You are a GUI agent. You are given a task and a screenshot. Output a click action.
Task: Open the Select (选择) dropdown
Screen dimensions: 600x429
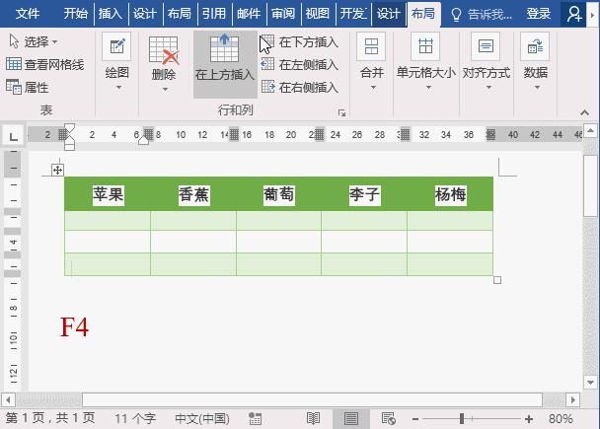pos(33,41)
